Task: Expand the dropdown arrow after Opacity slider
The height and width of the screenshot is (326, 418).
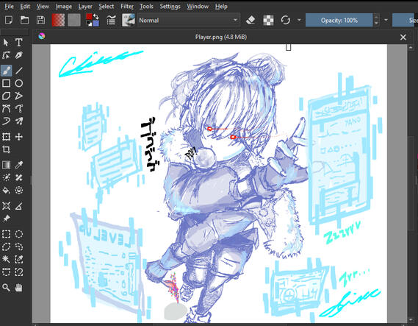Action: [x=386, y=20]
